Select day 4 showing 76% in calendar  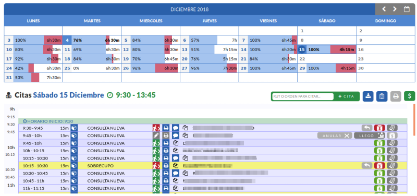(92, 40)
